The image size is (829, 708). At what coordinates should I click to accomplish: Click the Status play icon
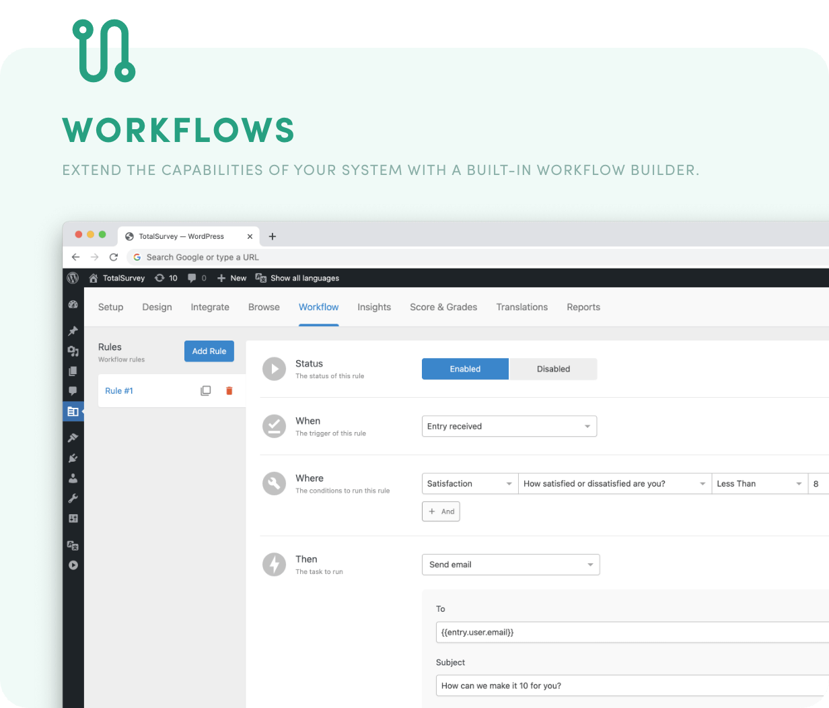[x=274, y=369]
